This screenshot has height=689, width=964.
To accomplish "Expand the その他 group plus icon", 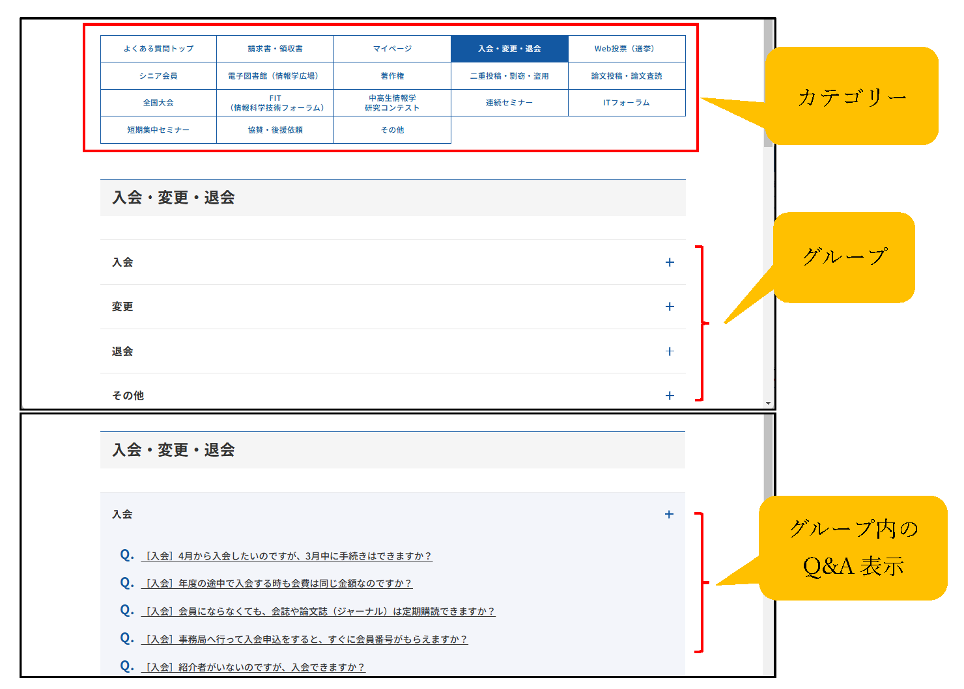I will 669,396.
